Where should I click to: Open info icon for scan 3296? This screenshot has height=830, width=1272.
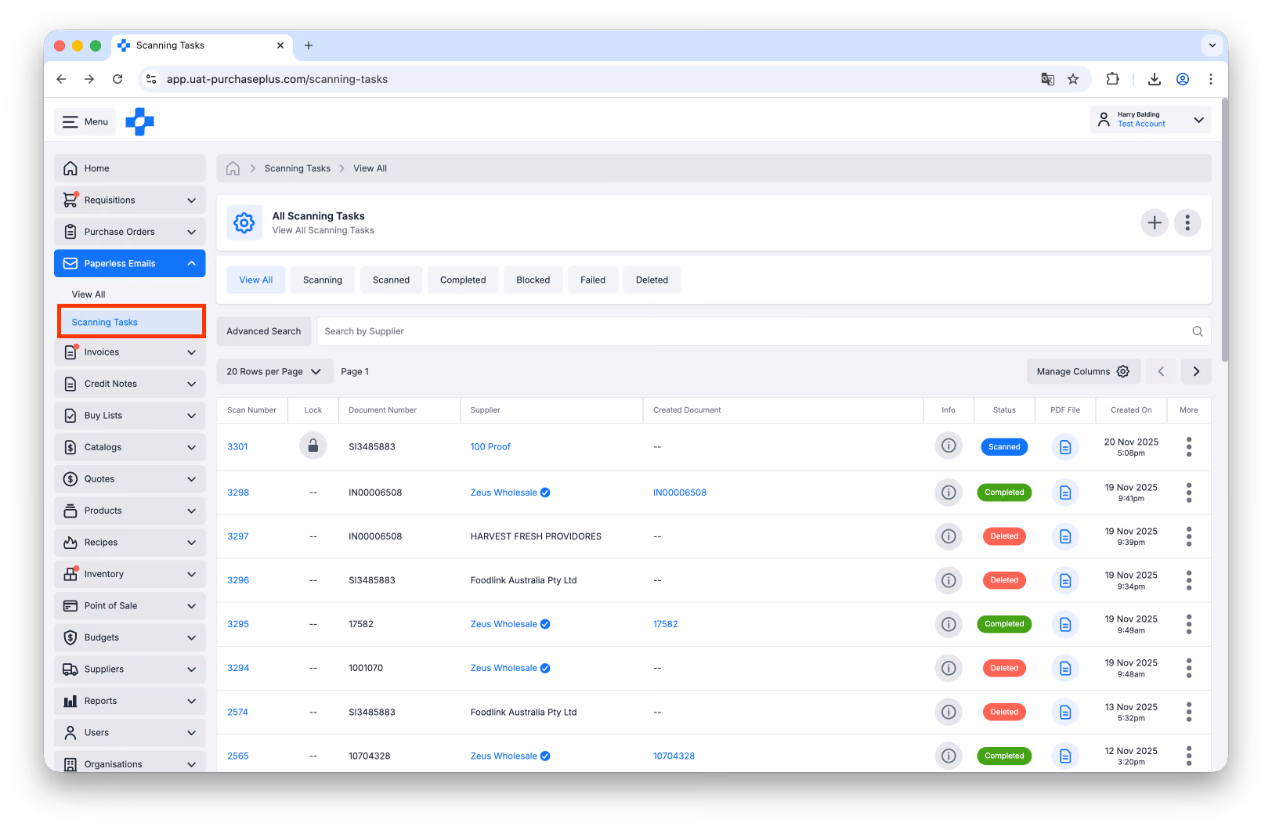pyautogui.click(x=949, y=580)
